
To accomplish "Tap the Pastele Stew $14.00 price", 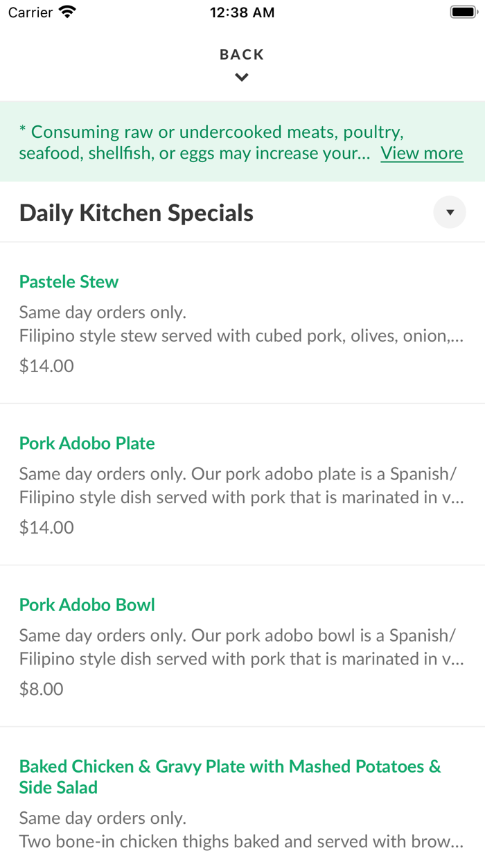I will [x=46, y=366].
